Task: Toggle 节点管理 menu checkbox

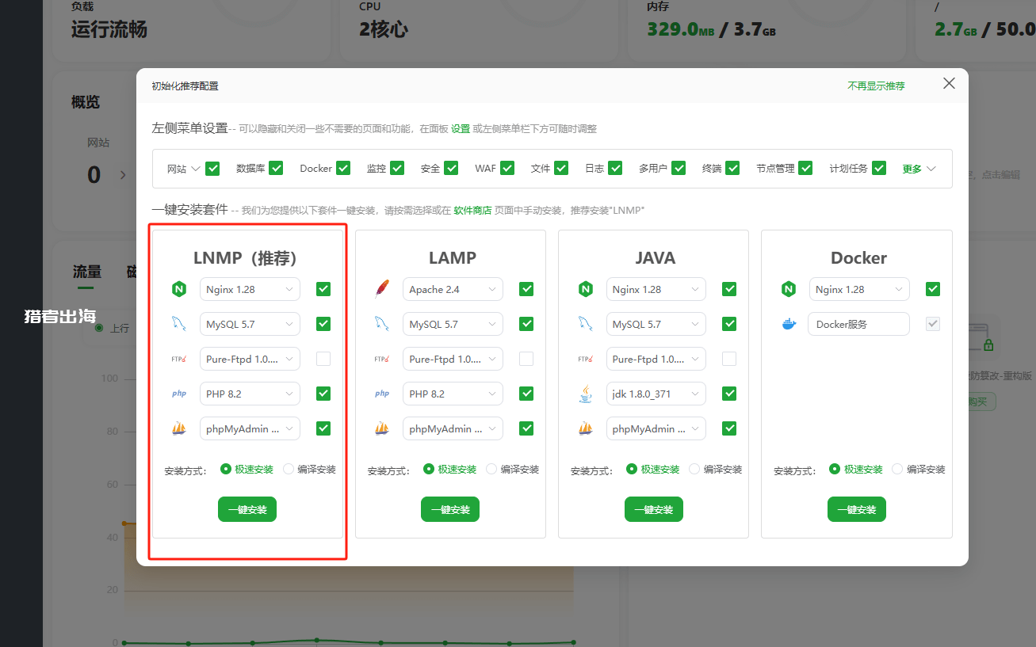Action: [805, 168]
